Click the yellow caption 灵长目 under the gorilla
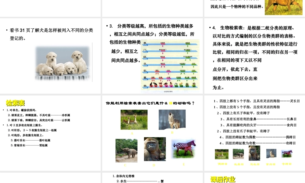 [x=255, y=164]
